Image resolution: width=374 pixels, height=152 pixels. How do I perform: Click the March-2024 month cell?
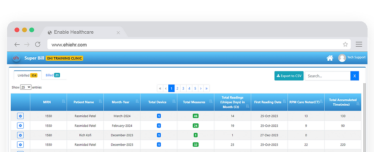pos(122,116)
